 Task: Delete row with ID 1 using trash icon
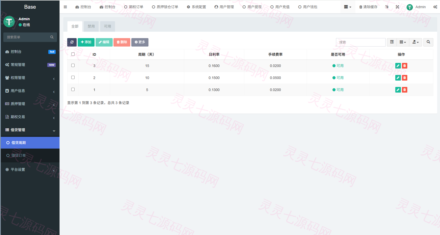pos(404,90)
